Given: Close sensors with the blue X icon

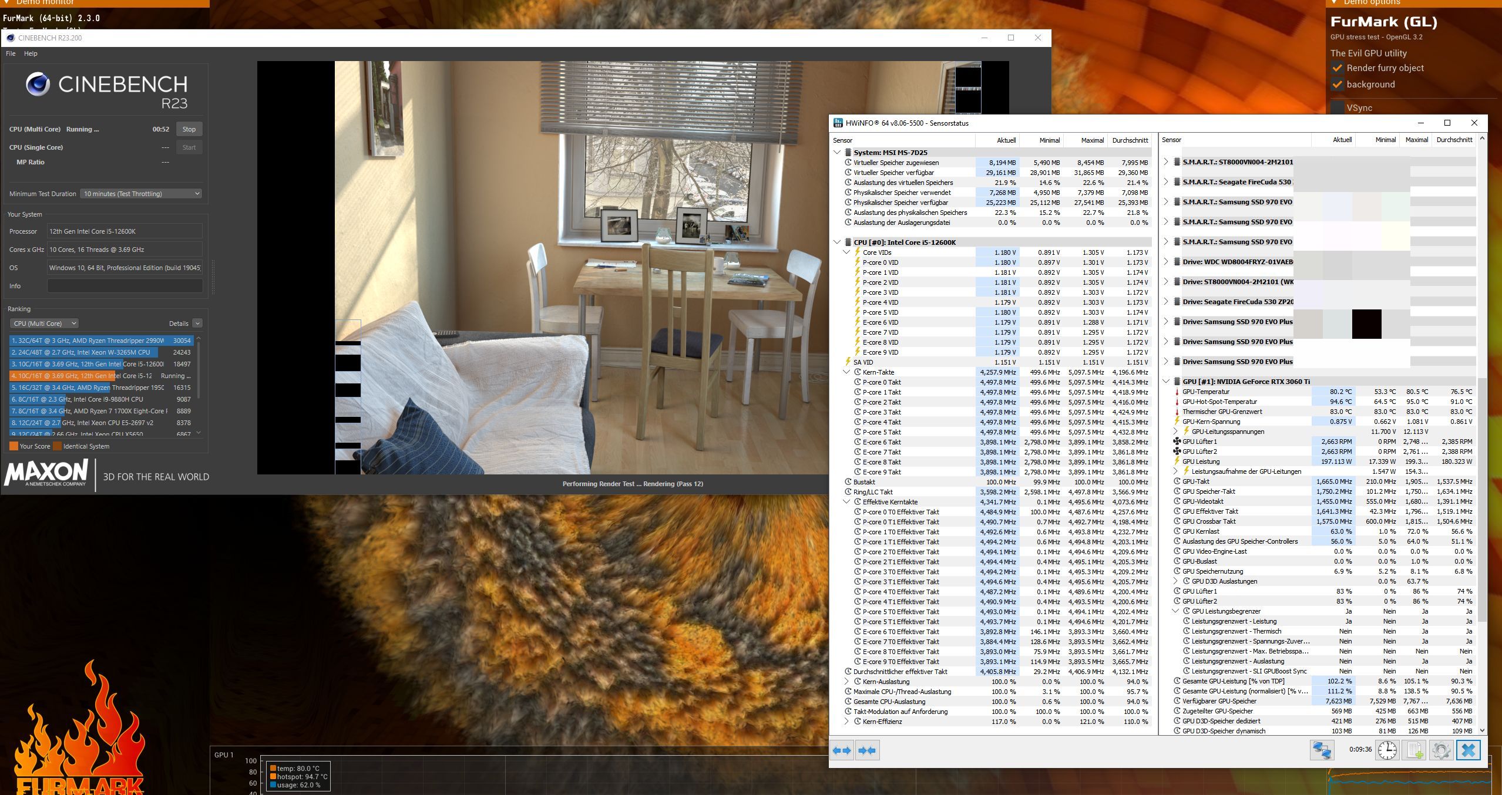Looking at the screenshot, I should 1468,750.
